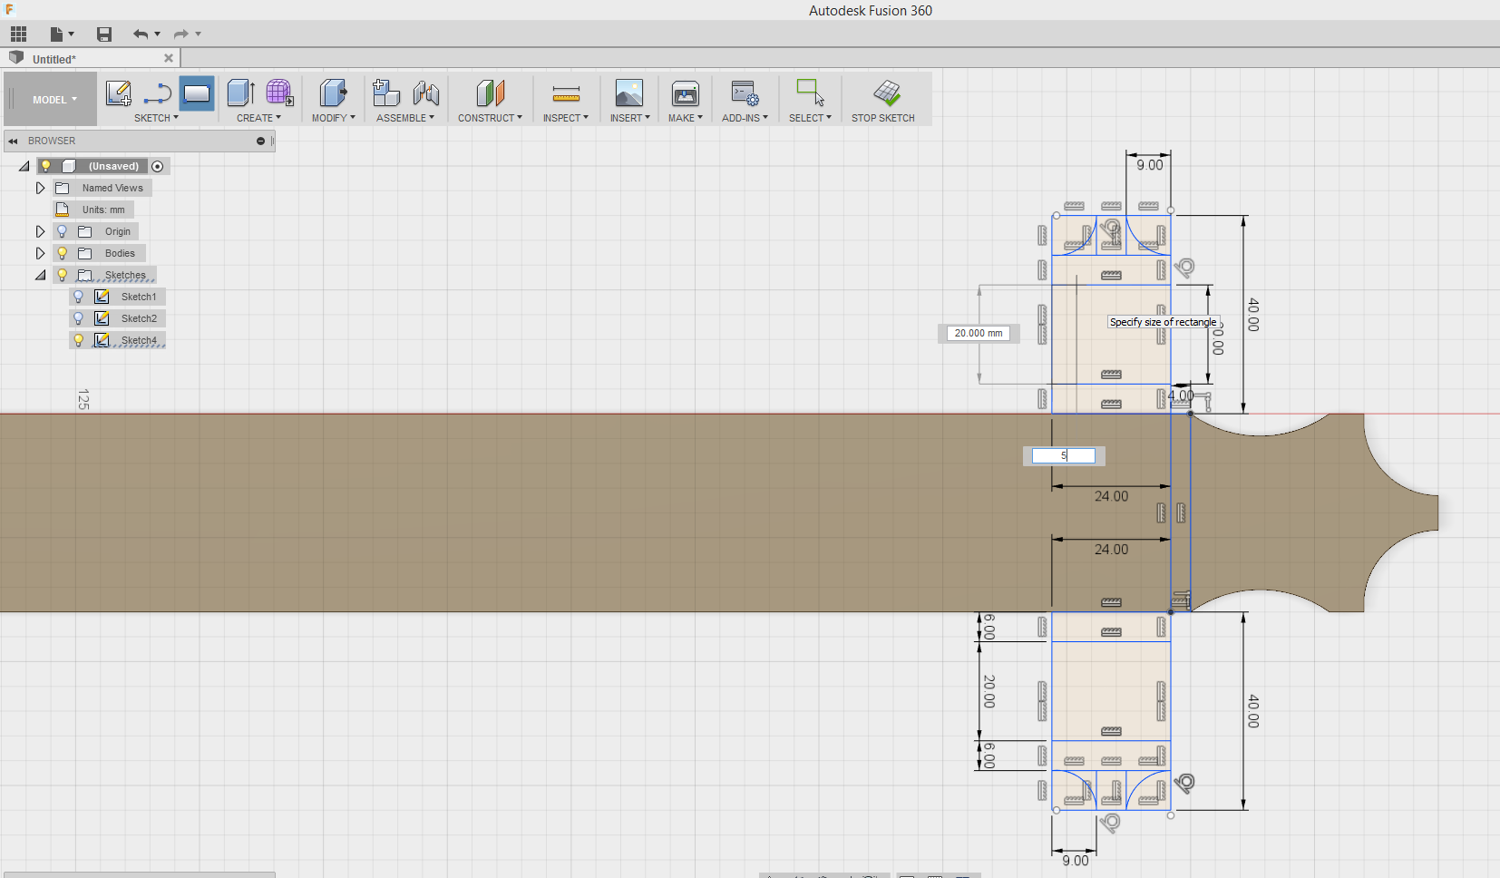Screen dimensions: 1500x878
Task: Toggle Origin folder visibility bulb
Action: (62, 231)
